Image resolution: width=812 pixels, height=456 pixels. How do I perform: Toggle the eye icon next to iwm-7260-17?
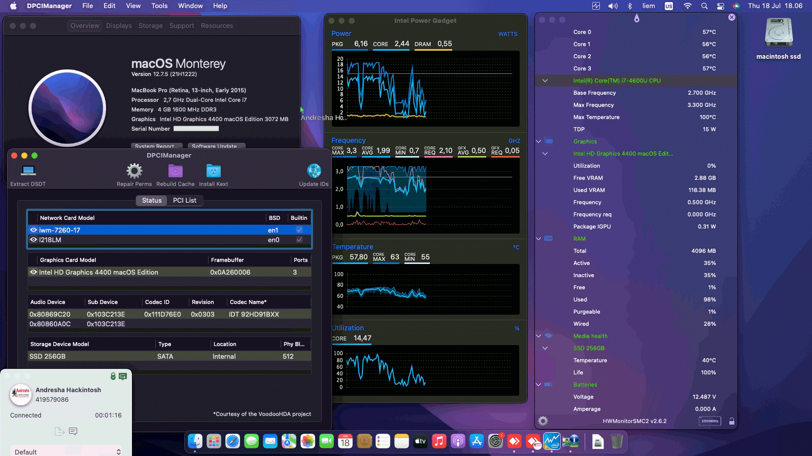[33, 230]
